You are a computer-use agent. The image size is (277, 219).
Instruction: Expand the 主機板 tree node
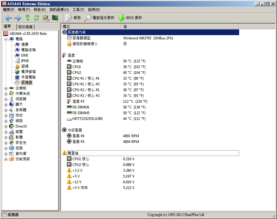click(6, 88)
